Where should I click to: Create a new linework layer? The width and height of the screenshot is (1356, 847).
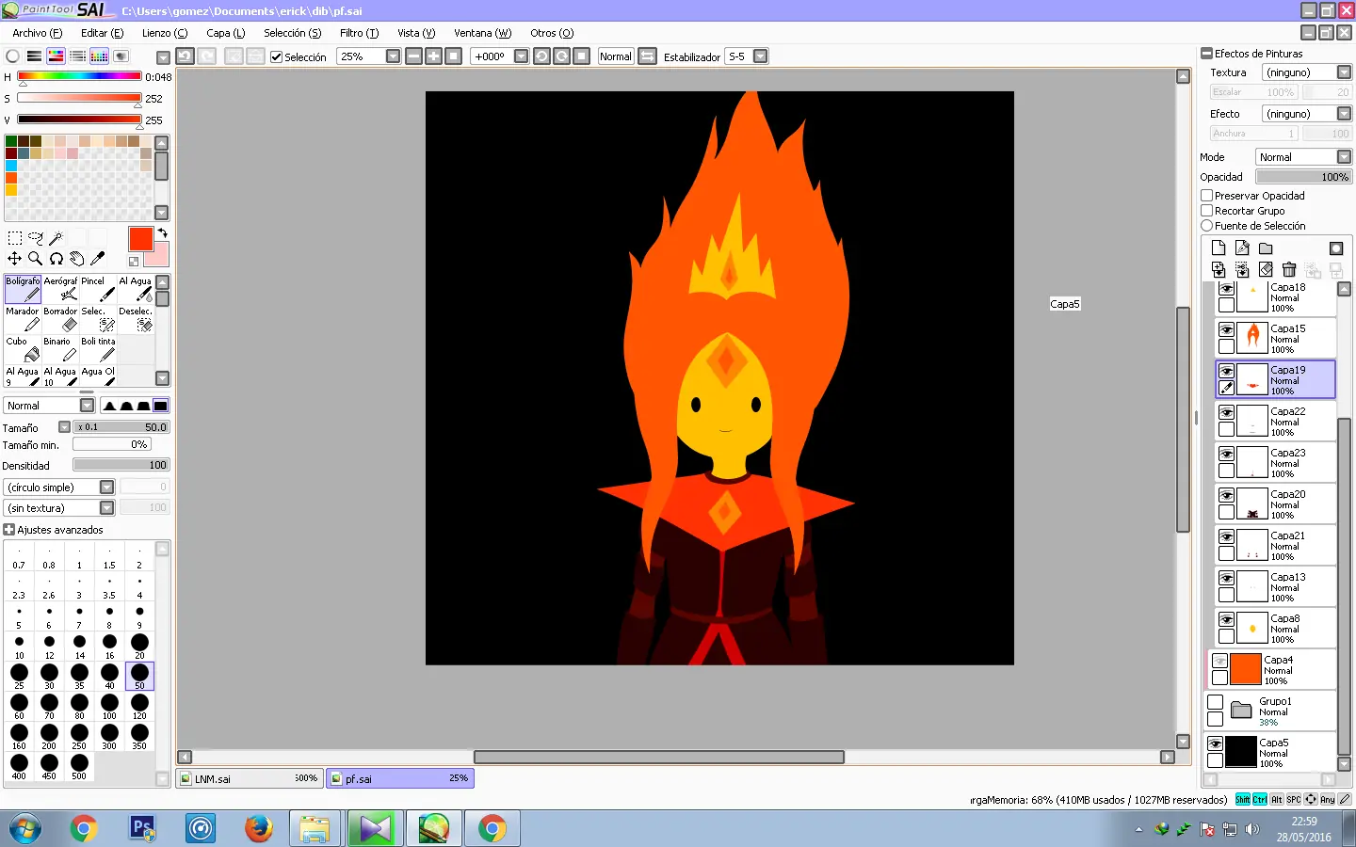(x=1242, y=248)
